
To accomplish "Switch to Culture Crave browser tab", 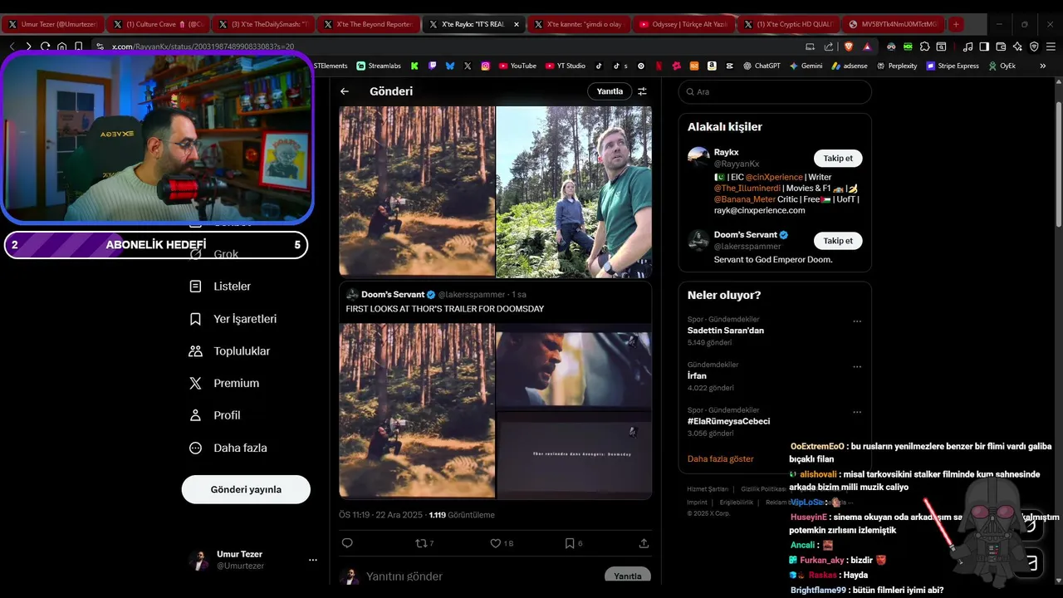I will 158,24.
